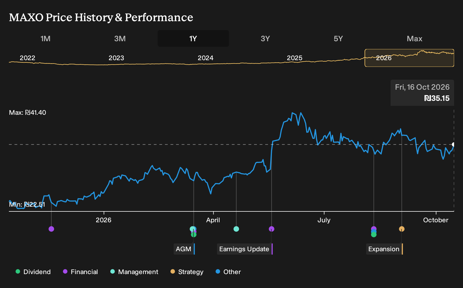Click the ₪35.15 price tooltip value
This screenshot has width=463, height=288.
click(x=437, y=98)
